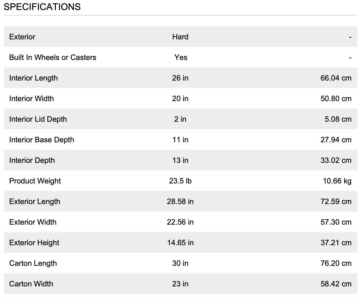Click the SPECIFICATIONS heading
Viewport: 363px width, 299px height.
42,7
